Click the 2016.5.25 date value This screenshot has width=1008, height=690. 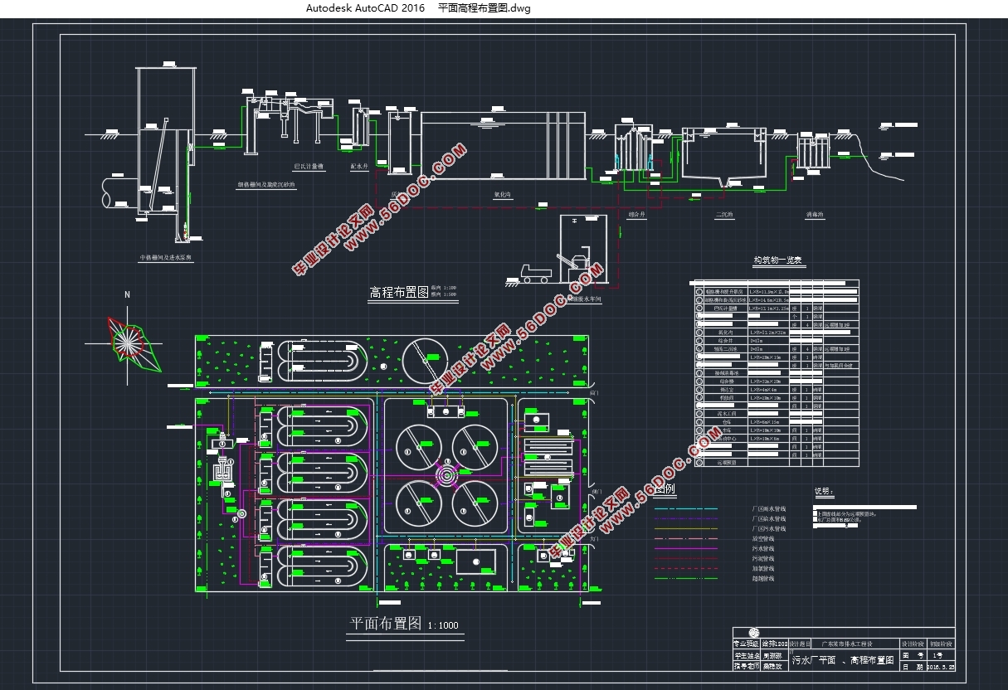(x=940, y=666)
